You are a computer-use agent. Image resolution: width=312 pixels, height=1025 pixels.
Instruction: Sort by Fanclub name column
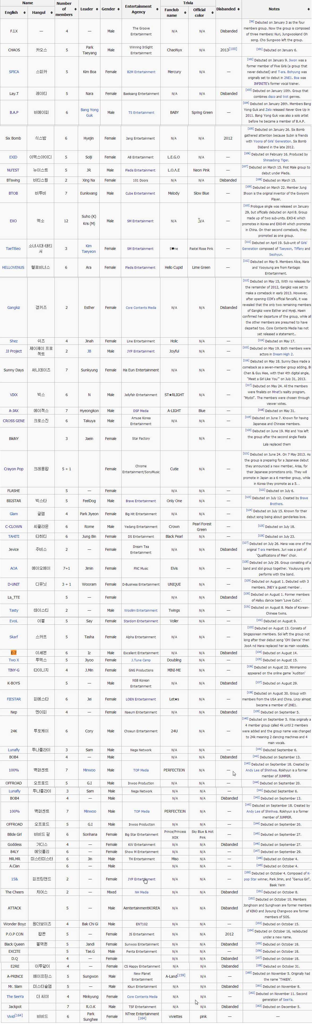[x=185, y=13]
